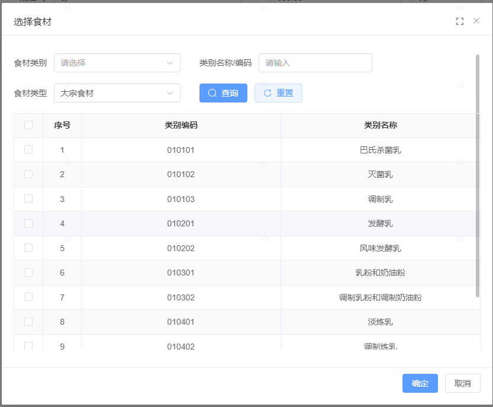Screen dimensions: 493x407
Task: Click the 确定 confirm button
Action: [420, 383]
